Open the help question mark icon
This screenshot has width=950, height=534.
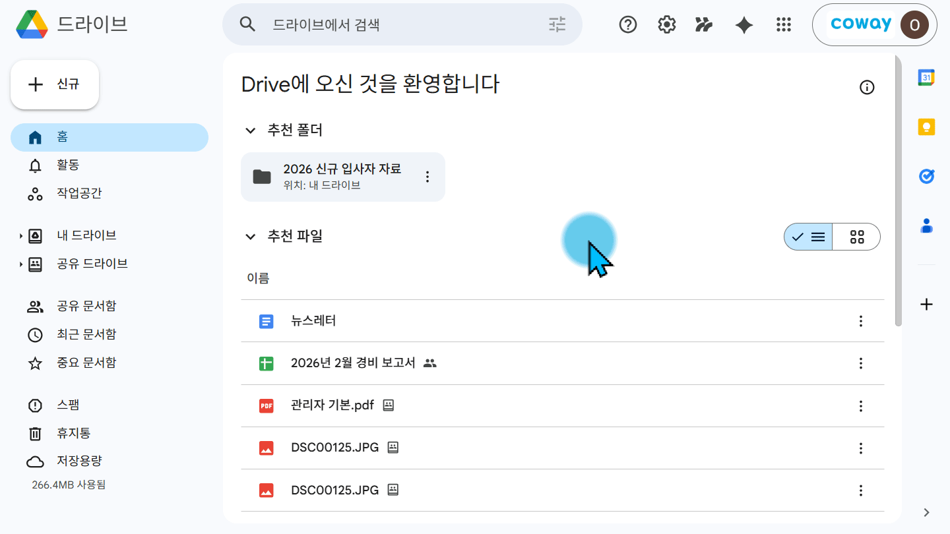pos(628,25)
